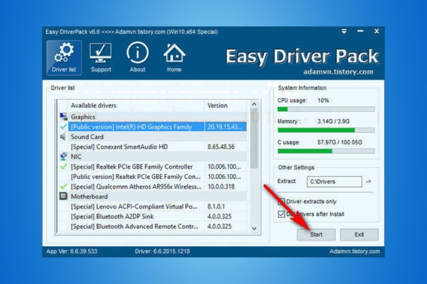Toggle checkmark for Qualcomm Atheros AR956x Wireless
Screen dimensions: 427x284
pyautogui.click(x=63, y=186)
